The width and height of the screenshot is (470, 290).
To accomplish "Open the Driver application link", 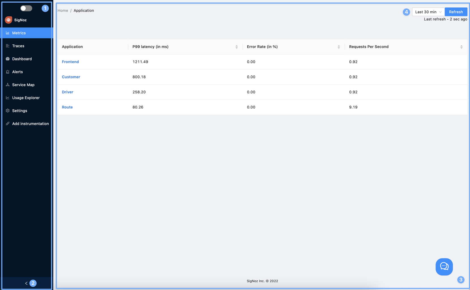I will coord(68,92).
